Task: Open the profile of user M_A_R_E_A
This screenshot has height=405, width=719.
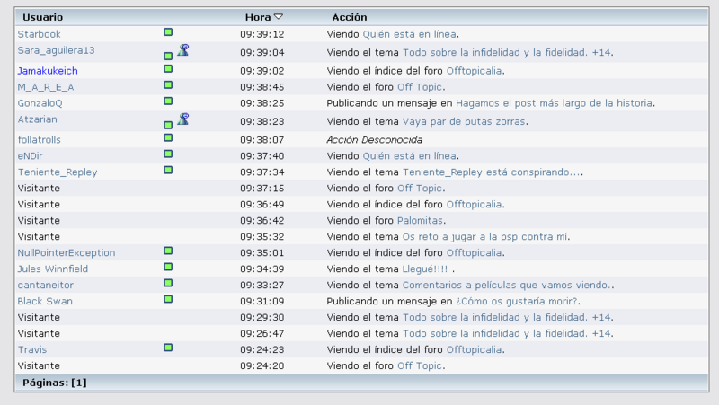Action: tap(46, 87)
